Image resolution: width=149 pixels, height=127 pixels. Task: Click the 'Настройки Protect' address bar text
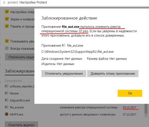(33, 2)
